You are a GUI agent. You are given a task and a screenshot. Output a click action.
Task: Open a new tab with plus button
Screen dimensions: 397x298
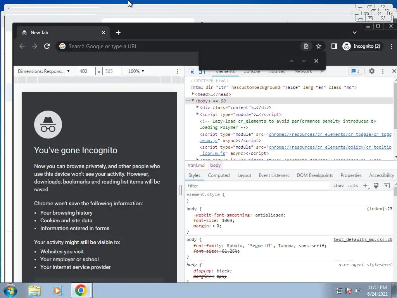(x=118, y=33)
